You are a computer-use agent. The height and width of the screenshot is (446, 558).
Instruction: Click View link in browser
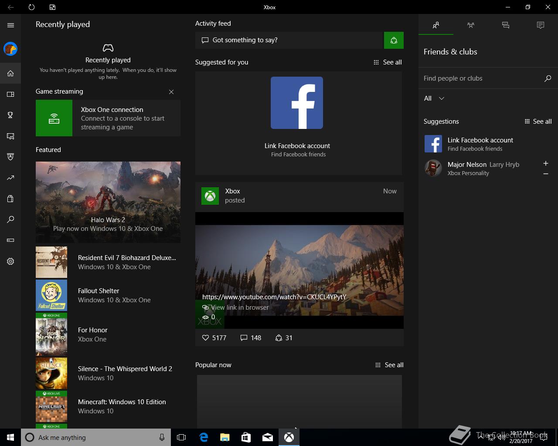pos(236,307)
